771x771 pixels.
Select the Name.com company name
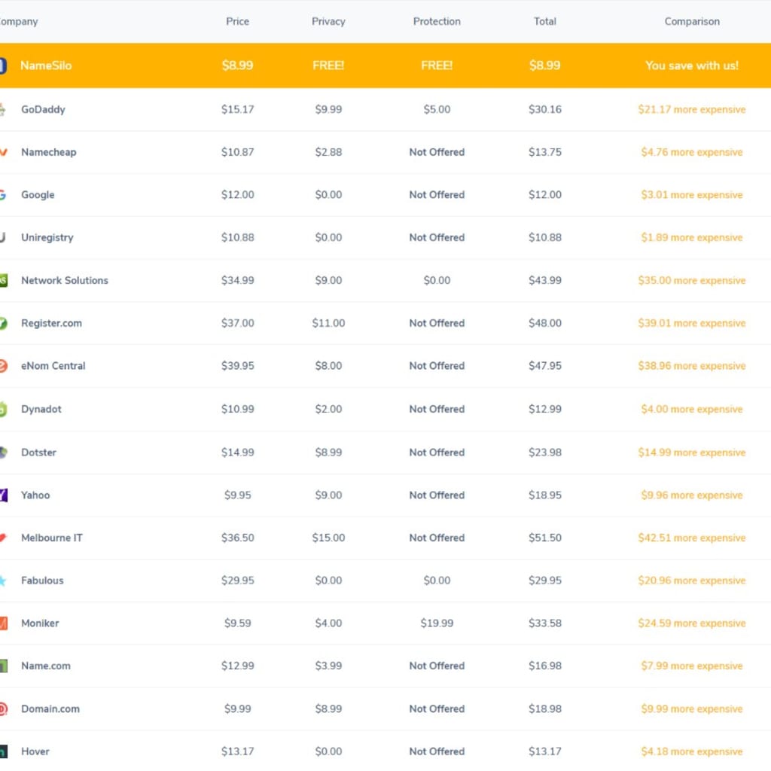click(46, 666)
